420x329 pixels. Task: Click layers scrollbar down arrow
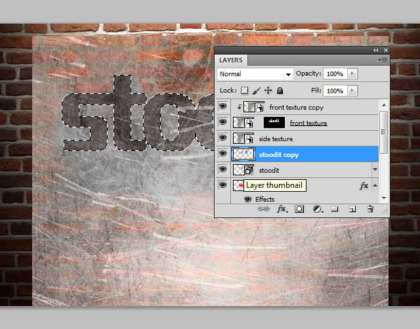point(384,198)
